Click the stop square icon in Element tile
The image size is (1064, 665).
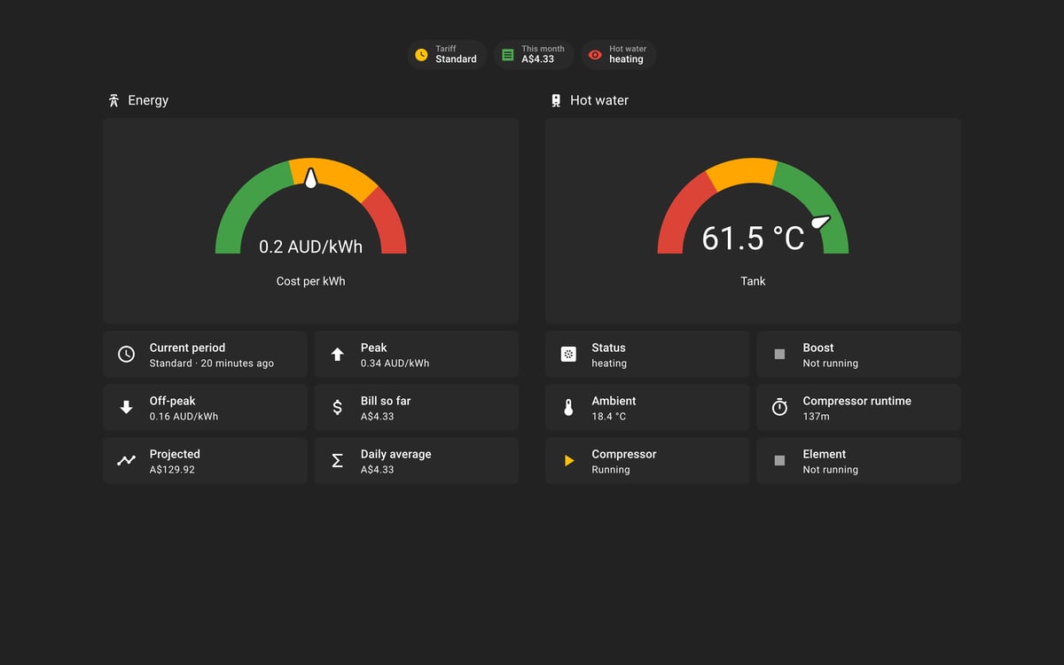(779, 461)
